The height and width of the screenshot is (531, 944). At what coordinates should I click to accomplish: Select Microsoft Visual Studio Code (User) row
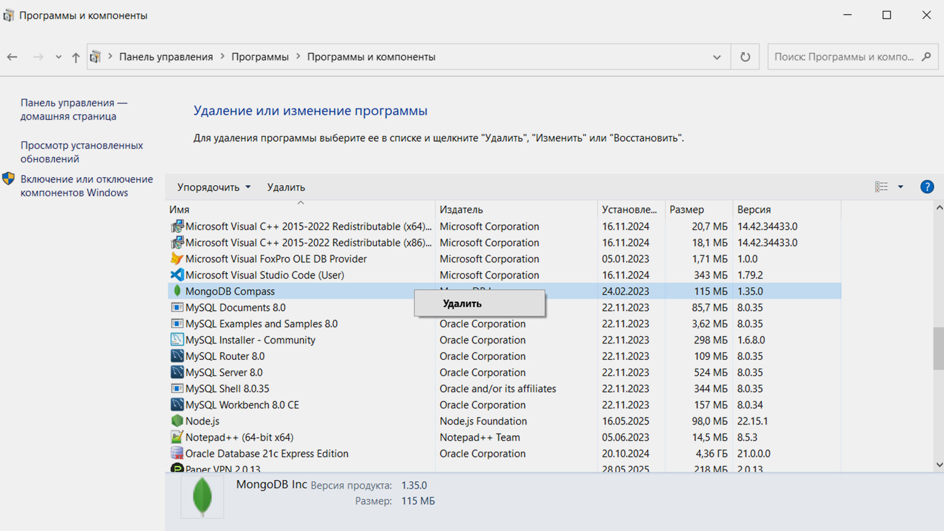pyautogui.click(x=504, y=275)
